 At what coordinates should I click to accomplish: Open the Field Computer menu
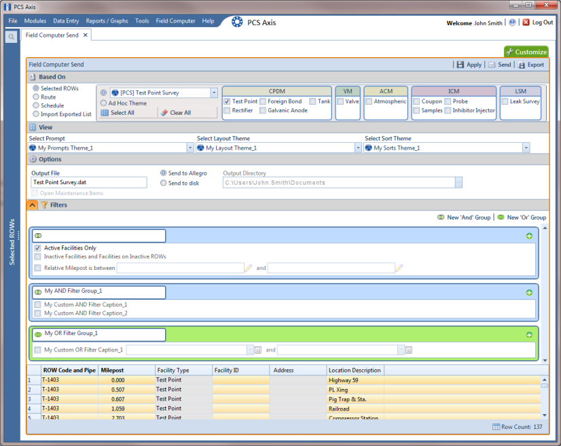[x=176, y=21]
